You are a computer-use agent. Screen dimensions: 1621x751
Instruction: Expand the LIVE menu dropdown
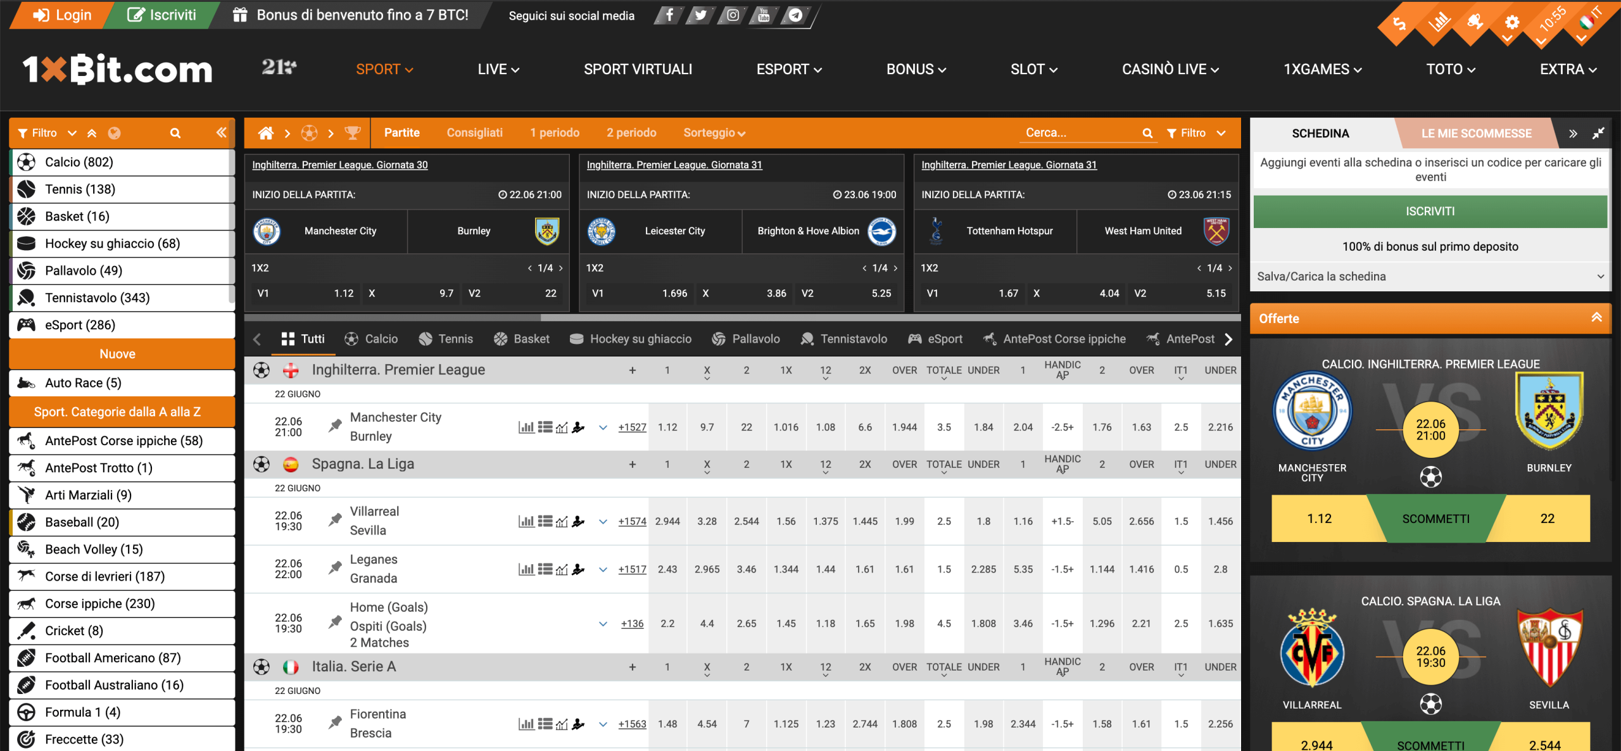pos(498,70)
